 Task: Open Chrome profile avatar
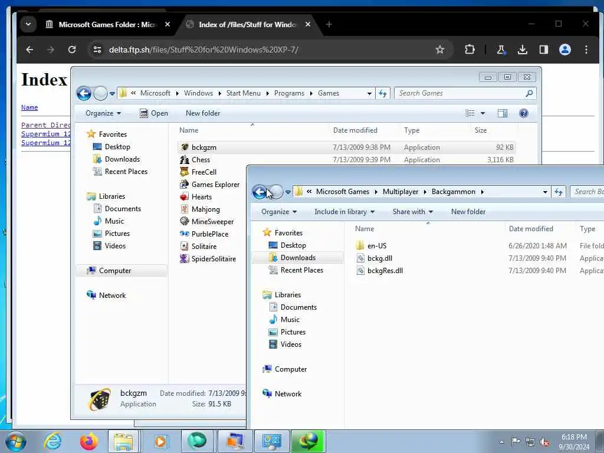click(564, 50)
